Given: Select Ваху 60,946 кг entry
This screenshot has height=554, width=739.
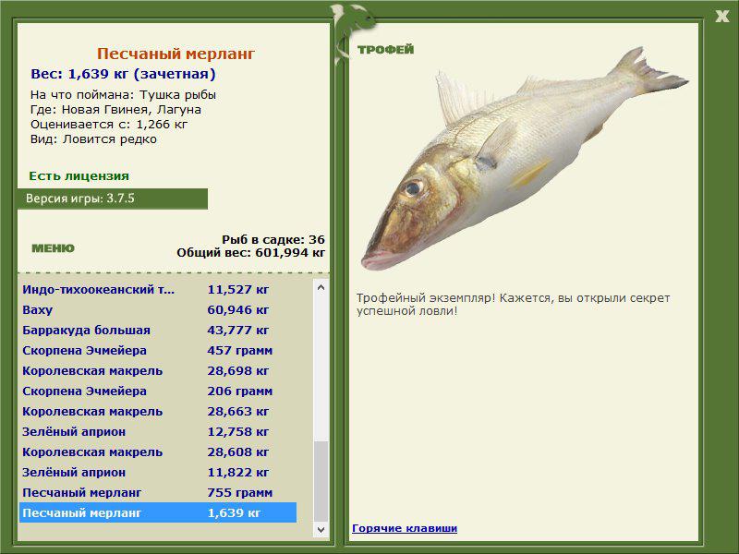Looking at the screenshot, I should [x=158, y=310].
